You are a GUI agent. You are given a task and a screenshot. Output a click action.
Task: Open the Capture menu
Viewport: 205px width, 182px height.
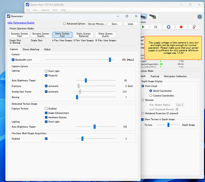[45, 10]
